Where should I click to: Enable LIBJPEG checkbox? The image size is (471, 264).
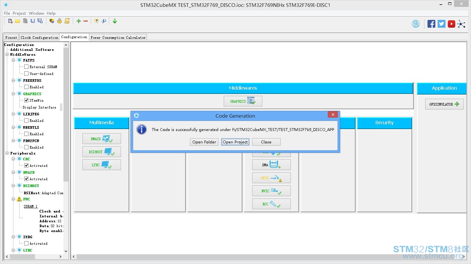pos(26,120)
